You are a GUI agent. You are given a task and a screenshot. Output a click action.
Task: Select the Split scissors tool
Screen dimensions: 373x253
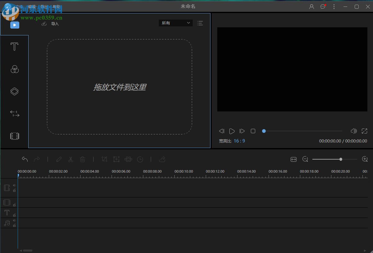click(x=71, y=159)
